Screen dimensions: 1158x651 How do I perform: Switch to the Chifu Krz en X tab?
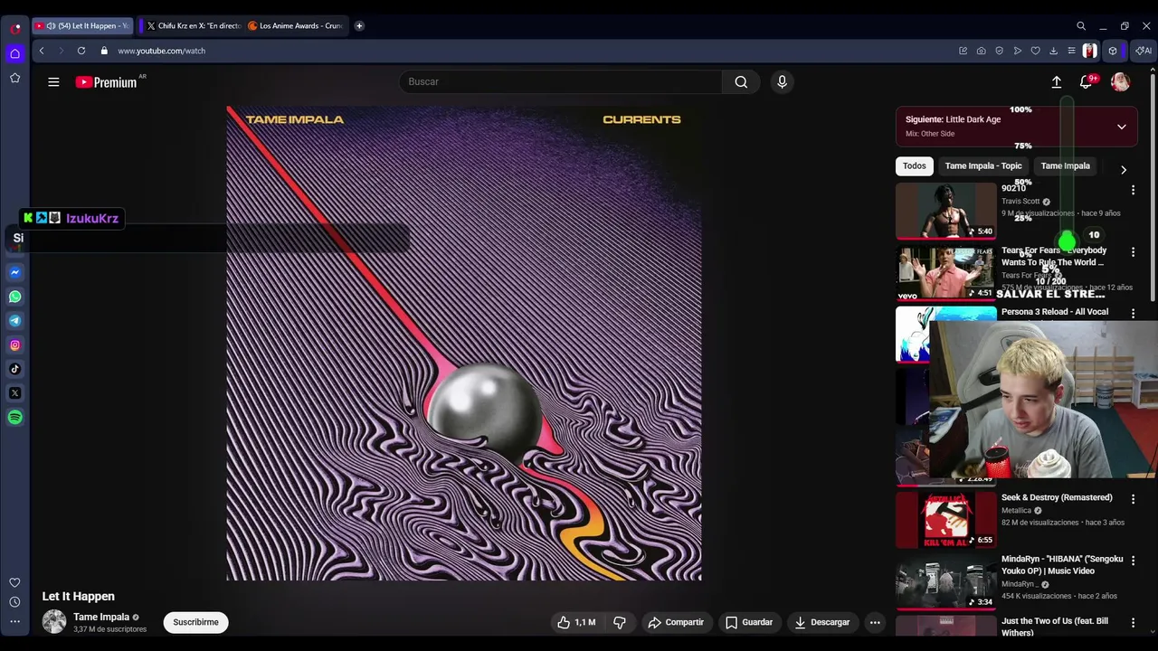193,26
